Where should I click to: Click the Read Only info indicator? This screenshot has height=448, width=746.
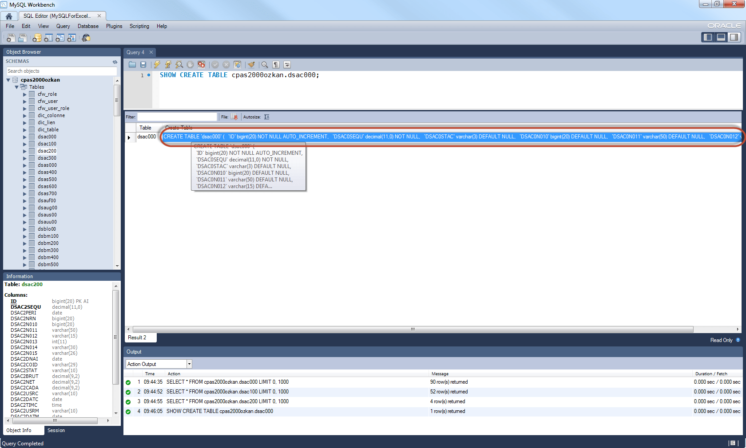click(738, 340)
